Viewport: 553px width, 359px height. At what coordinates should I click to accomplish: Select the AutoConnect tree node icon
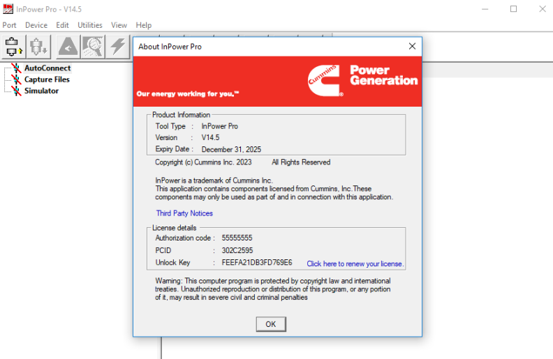pyautogui.click(x=16, y=68)
